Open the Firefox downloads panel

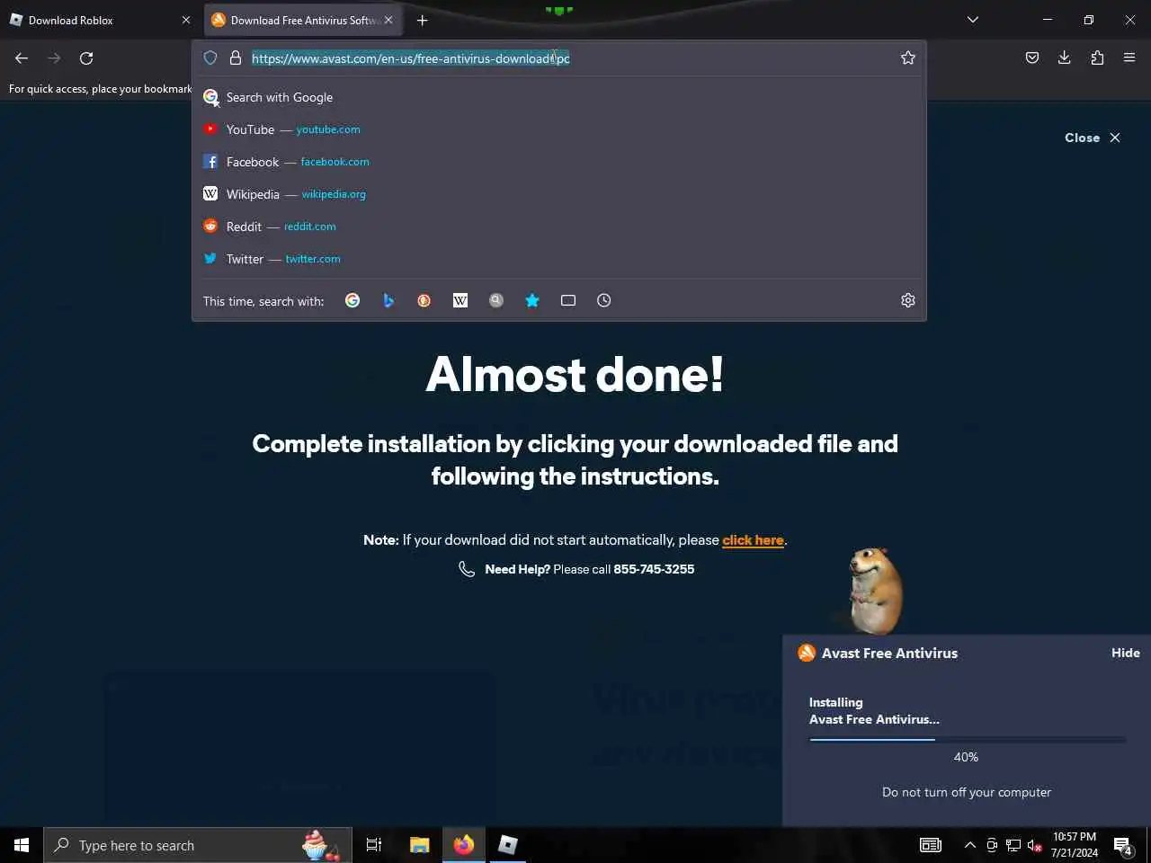1065,58
